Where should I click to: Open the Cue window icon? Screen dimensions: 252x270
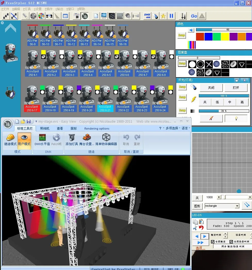[104, 16]
